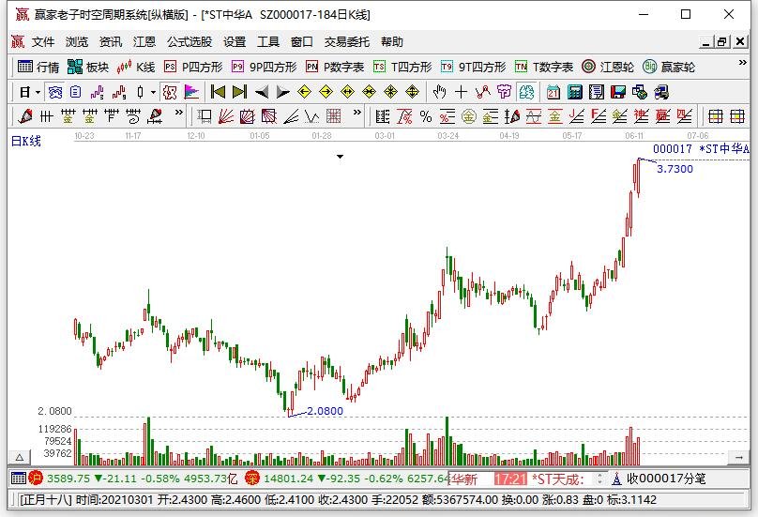Open the 江恩轮 Gann wheel
Screen dimensions: 758x517
coord(608,67)
